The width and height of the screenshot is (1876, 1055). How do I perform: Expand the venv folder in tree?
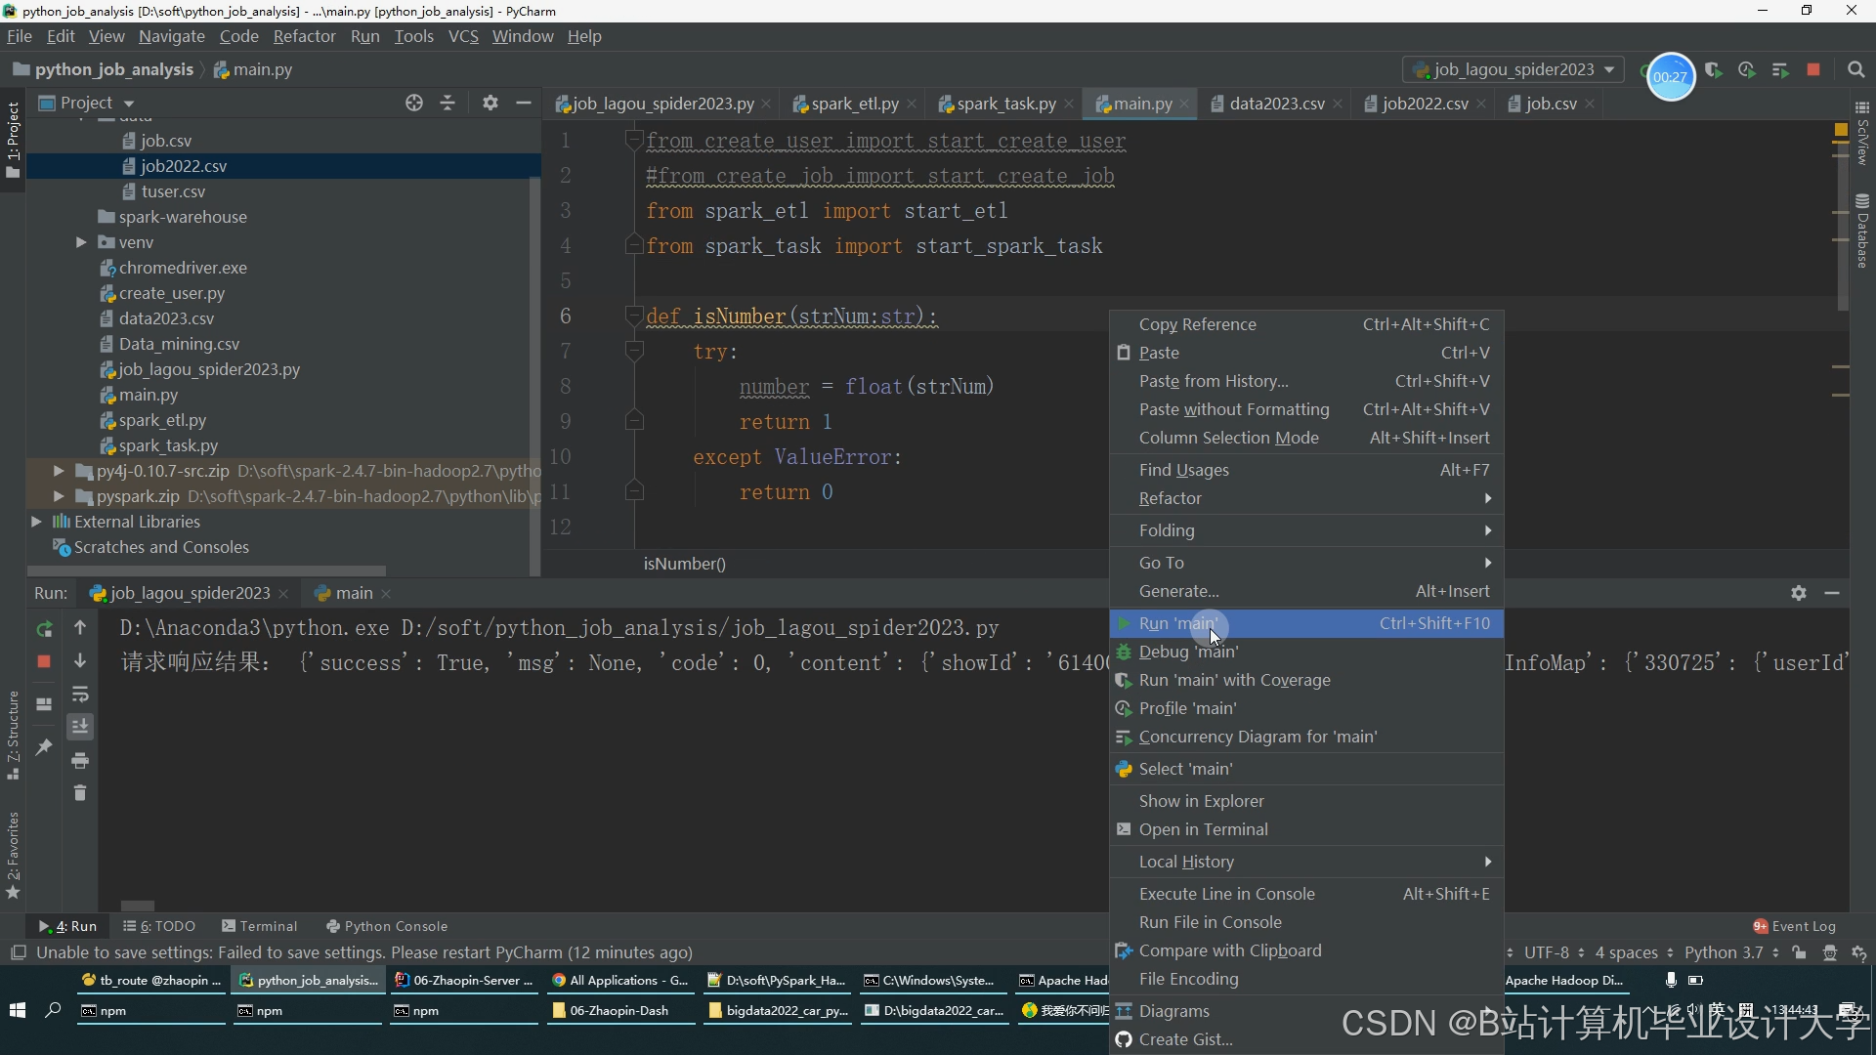coord(81,242)
